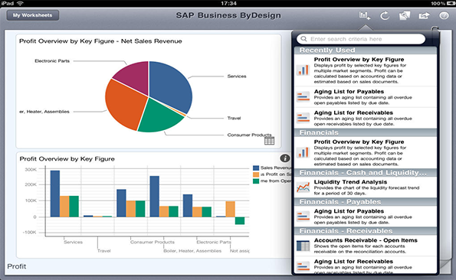Tap the share arrow icon
This screenshot has height=280, width=456.
coord(424,15)
